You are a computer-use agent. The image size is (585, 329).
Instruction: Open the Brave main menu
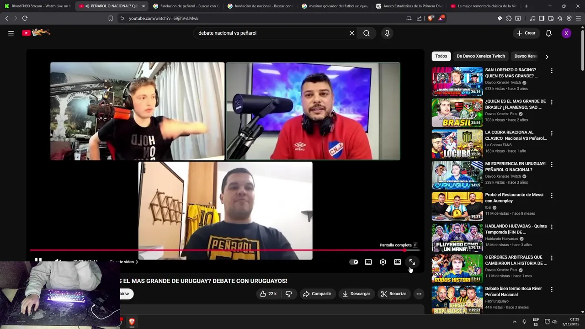[x=578, y=18]
